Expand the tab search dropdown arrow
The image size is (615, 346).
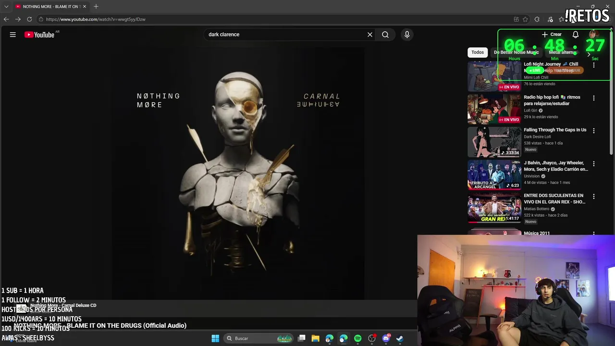point(6,6)
